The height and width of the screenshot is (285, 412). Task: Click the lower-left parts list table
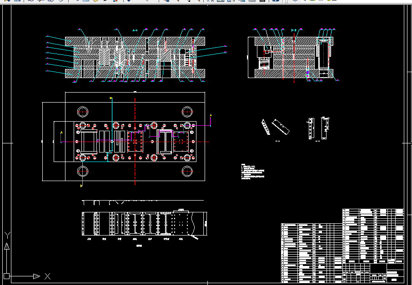(x=312, y=253)
